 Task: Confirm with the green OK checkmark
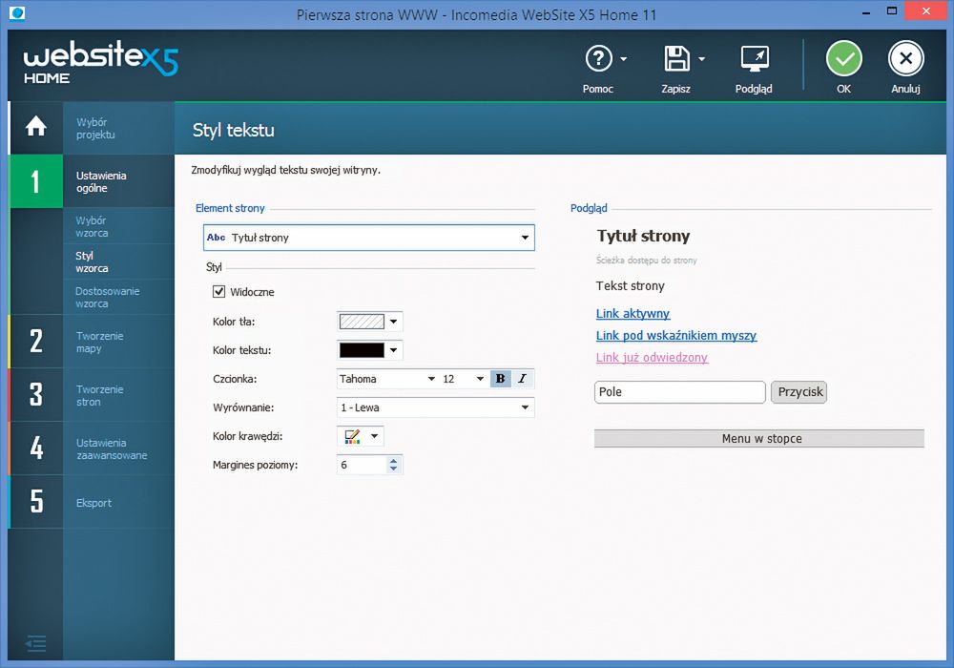click(x=843, y=59)
